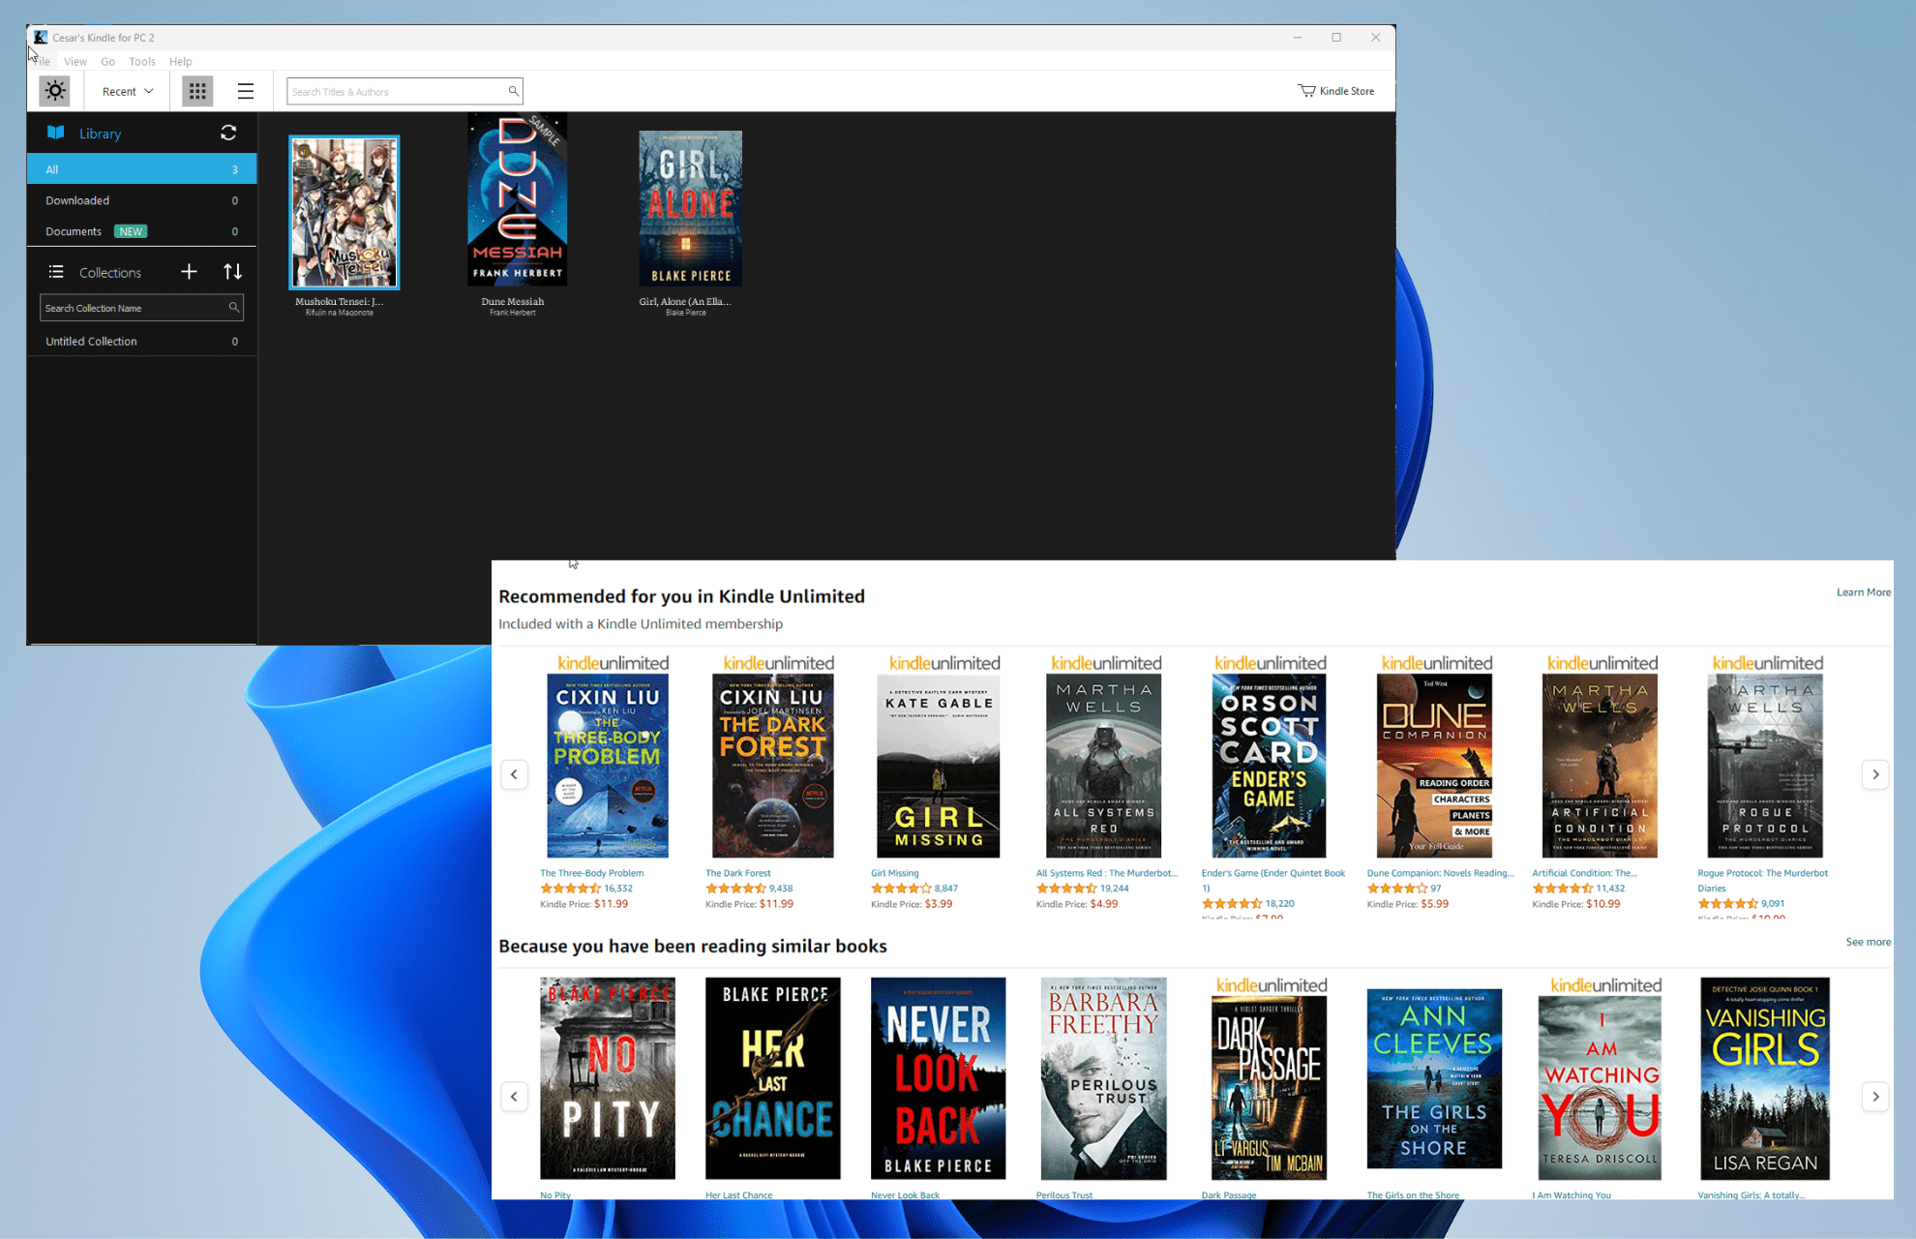Open The Girls on the Shore cover
Viewport: 1916px width, 1239px height.
click(x=1434, y=1078)
